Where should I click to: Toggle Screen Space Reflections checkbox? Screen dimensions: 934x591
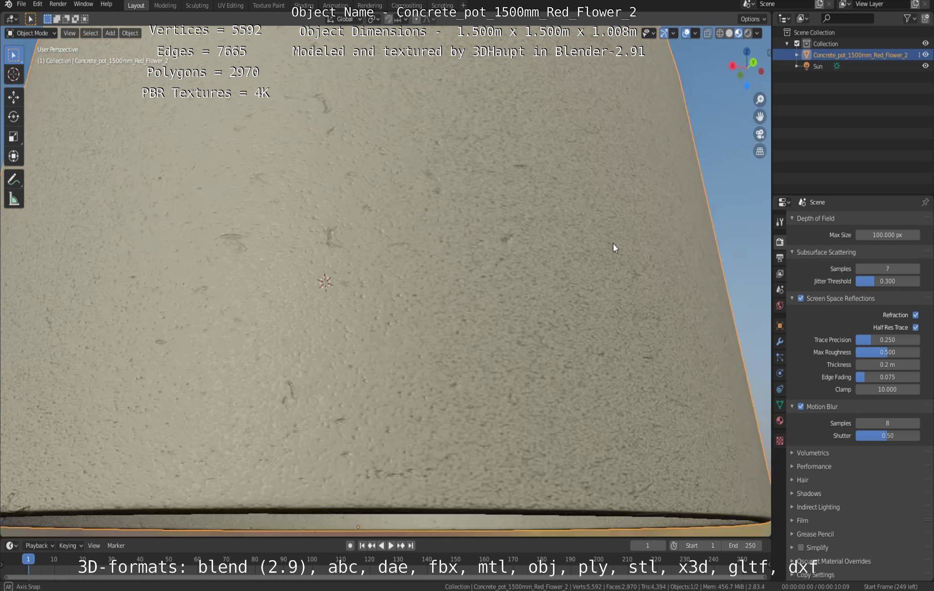[x=801, y=298]
